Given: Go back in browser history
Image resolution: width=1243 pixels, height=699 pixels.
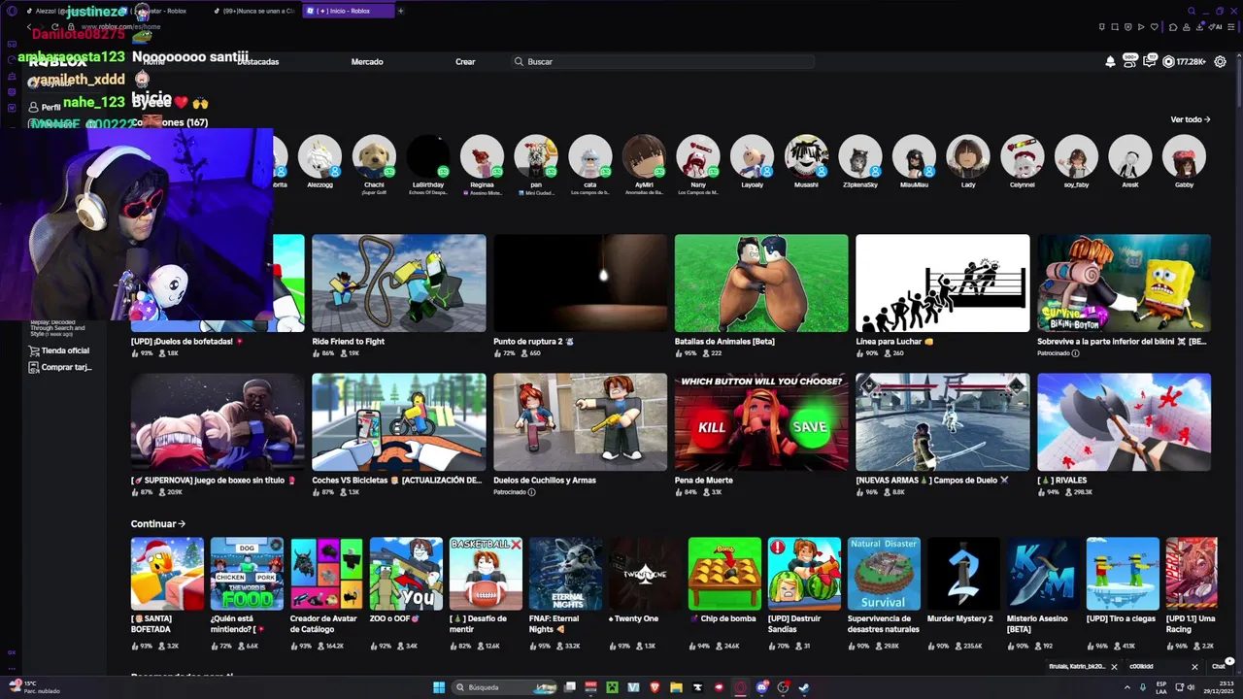Looking at the screenshot, I should [x=29, y=26].
